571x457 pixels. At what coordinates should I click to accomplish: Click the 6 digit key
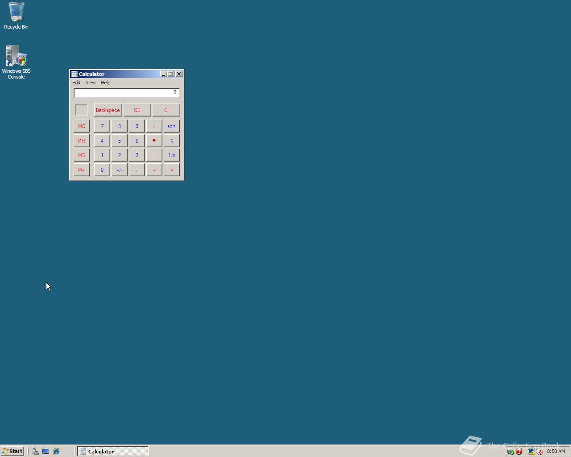[137, 141]
